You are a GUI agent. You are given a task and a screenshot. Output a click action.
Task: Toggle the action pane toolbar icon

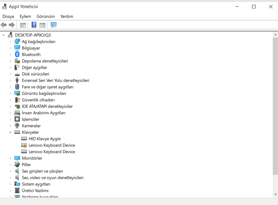42,25
